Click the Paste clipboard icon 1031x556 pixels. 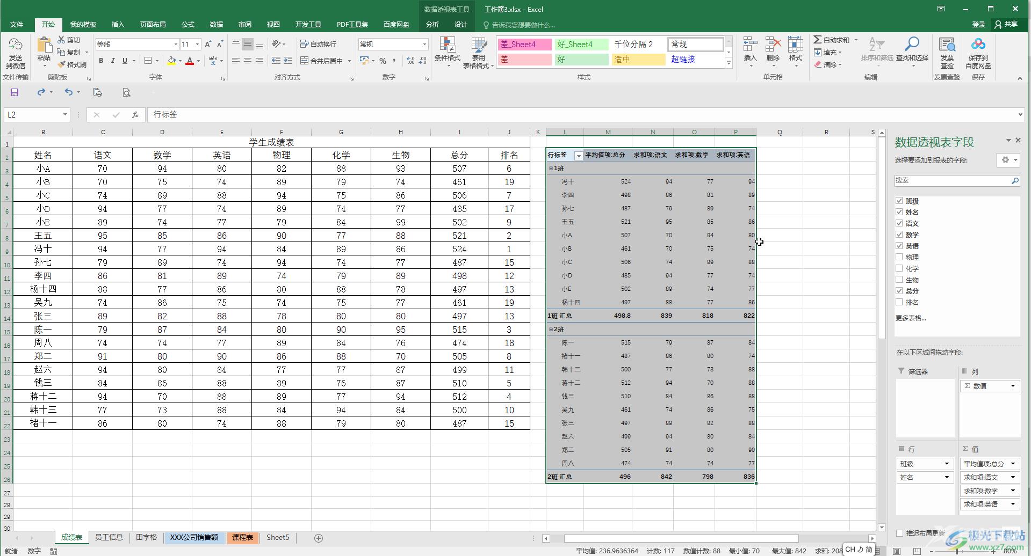pyautogui.click(x=44, y=45)
